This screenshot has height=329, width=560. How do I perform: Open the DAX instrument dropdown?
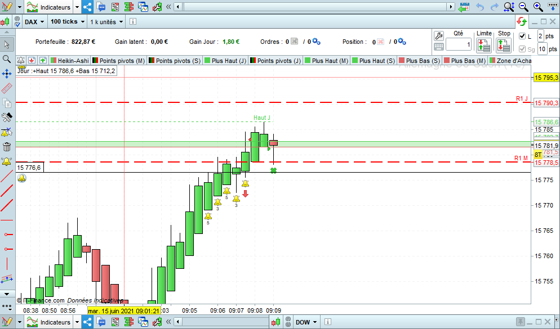point(34,22)
